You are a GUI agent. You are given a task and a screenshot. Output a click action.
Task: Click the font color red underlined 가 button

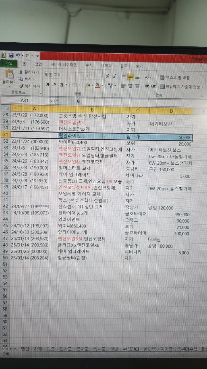[97, 85]
